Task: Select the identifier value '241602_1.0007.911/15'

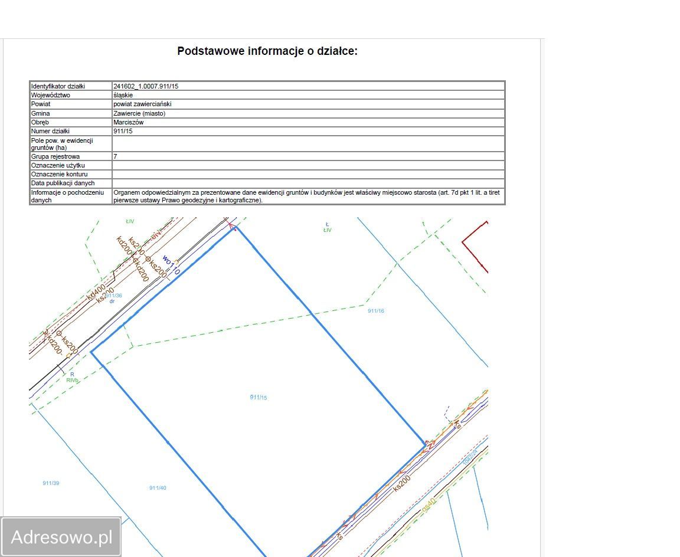Action: [x=146, y=86]
